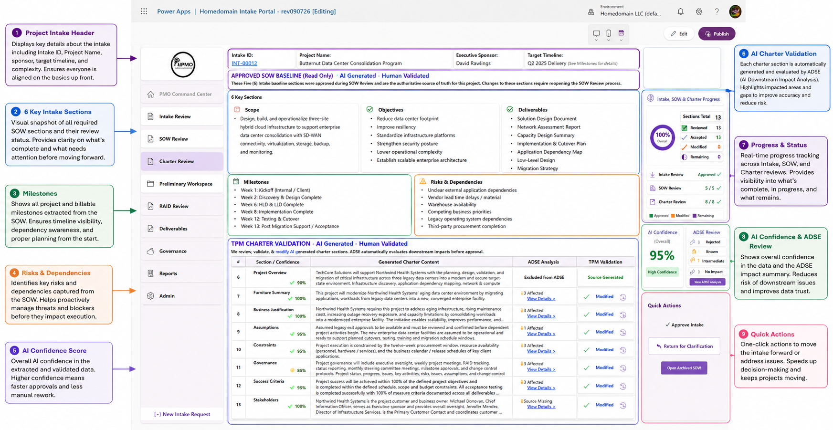Image resolution: width=833 pixels, height=430 pixels.
Task: Click the history clock icon in Governance row
Action: pos(623,368)
